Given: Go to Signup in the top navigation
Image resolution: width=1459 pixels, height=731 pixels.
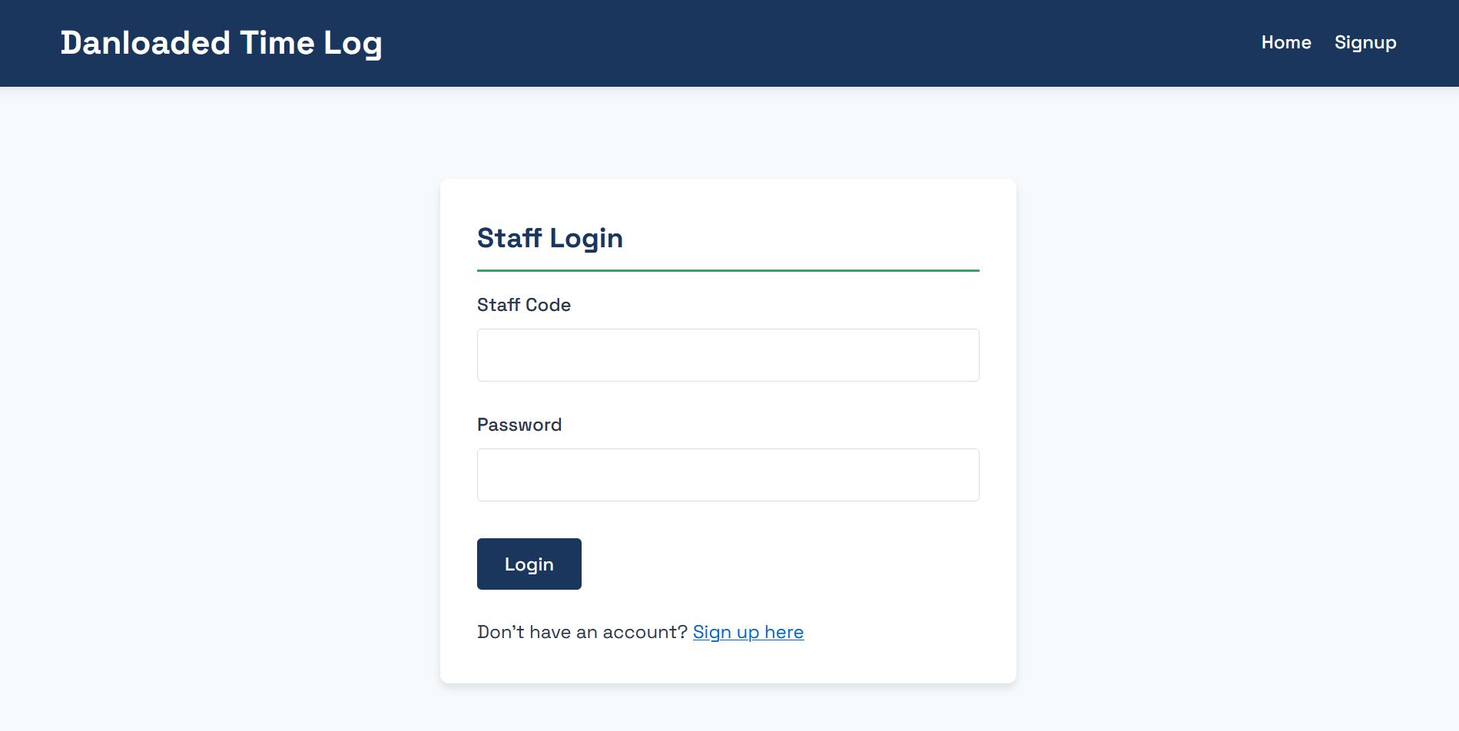Looking at the screenshot, I should [1364, 43].
